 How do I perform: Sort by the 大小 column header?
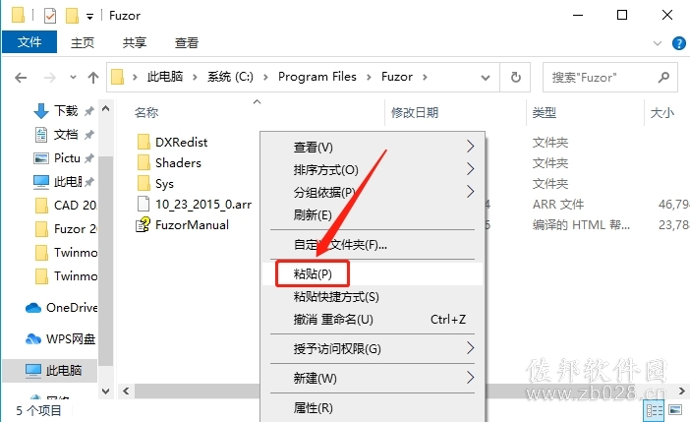[x=662, y=113]
